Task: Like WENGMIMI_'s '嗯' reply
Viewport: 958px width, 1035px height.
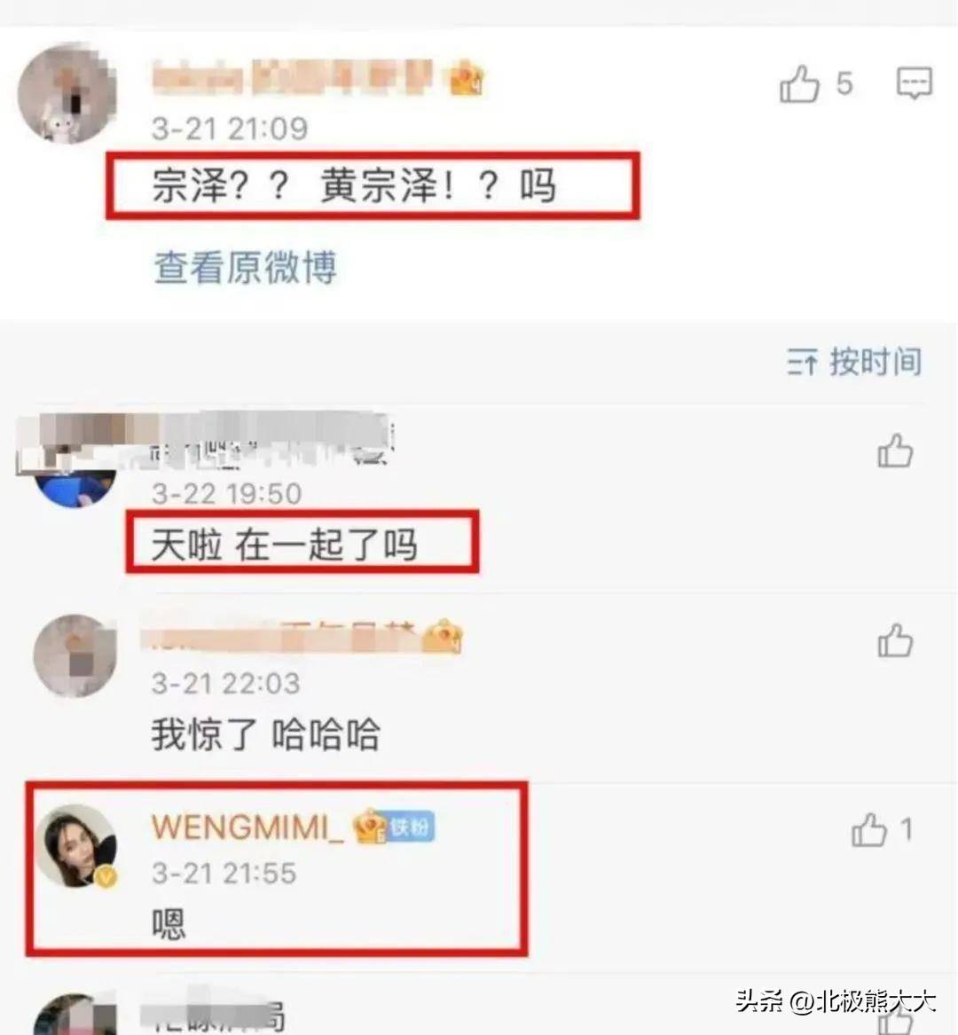Action: (869, 829)
